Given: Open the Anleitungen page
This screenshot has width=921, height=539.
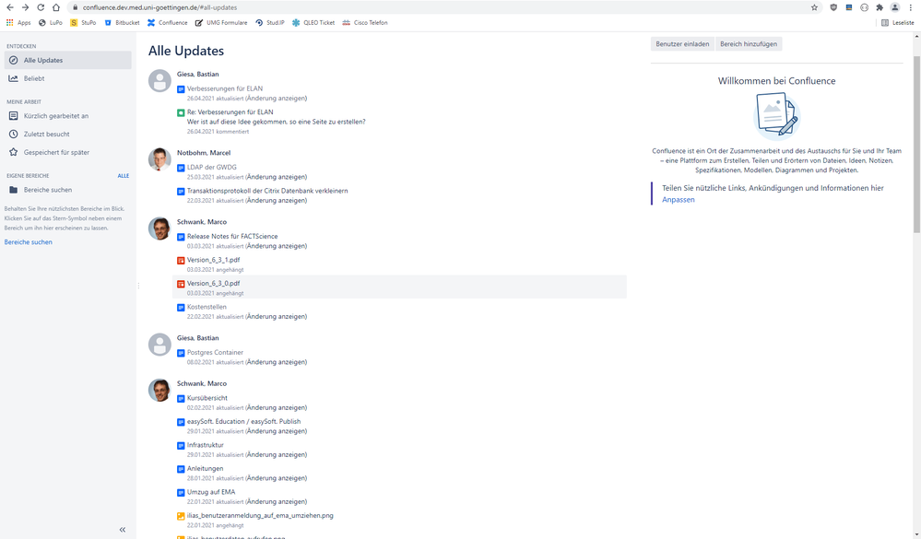Looking at the screenshot, I should (206, 469).
